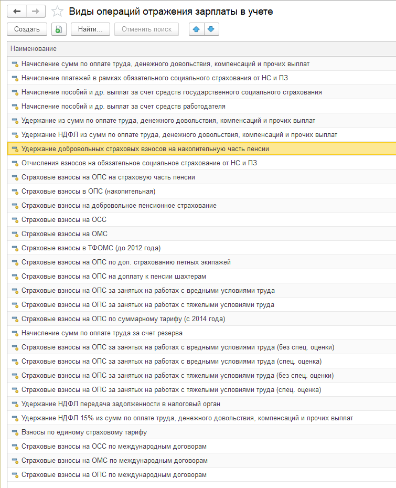
Task: Select Страховые взносы в ОПС (накопительная) row
Action: [201, 192]
